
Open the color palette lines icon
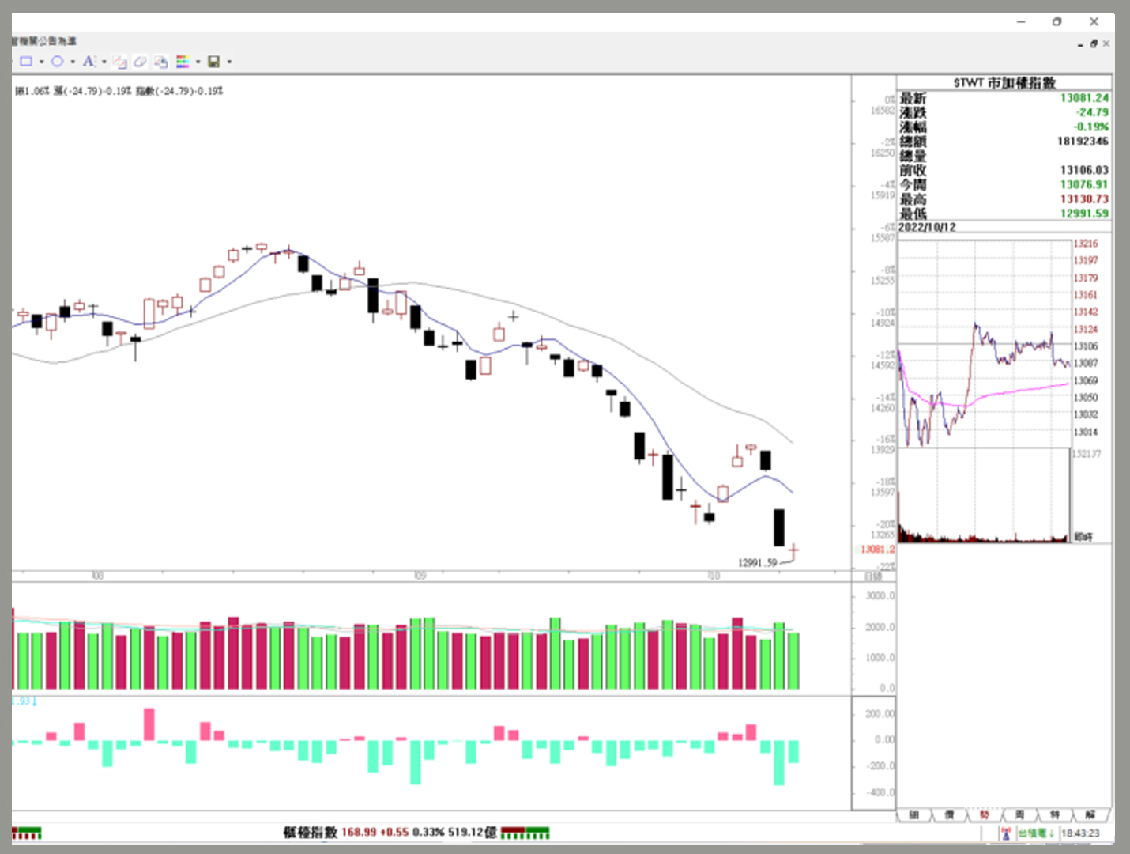(x=183, y=62)
